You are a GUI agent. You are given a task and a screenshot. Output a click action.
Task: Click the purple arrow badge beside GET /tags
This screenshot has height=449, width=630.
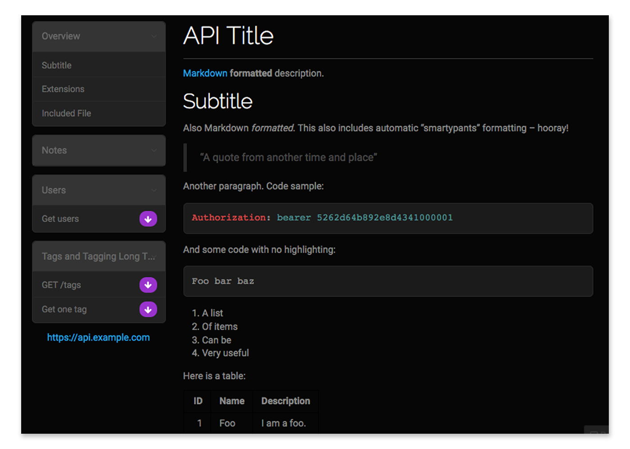point(148,285)
